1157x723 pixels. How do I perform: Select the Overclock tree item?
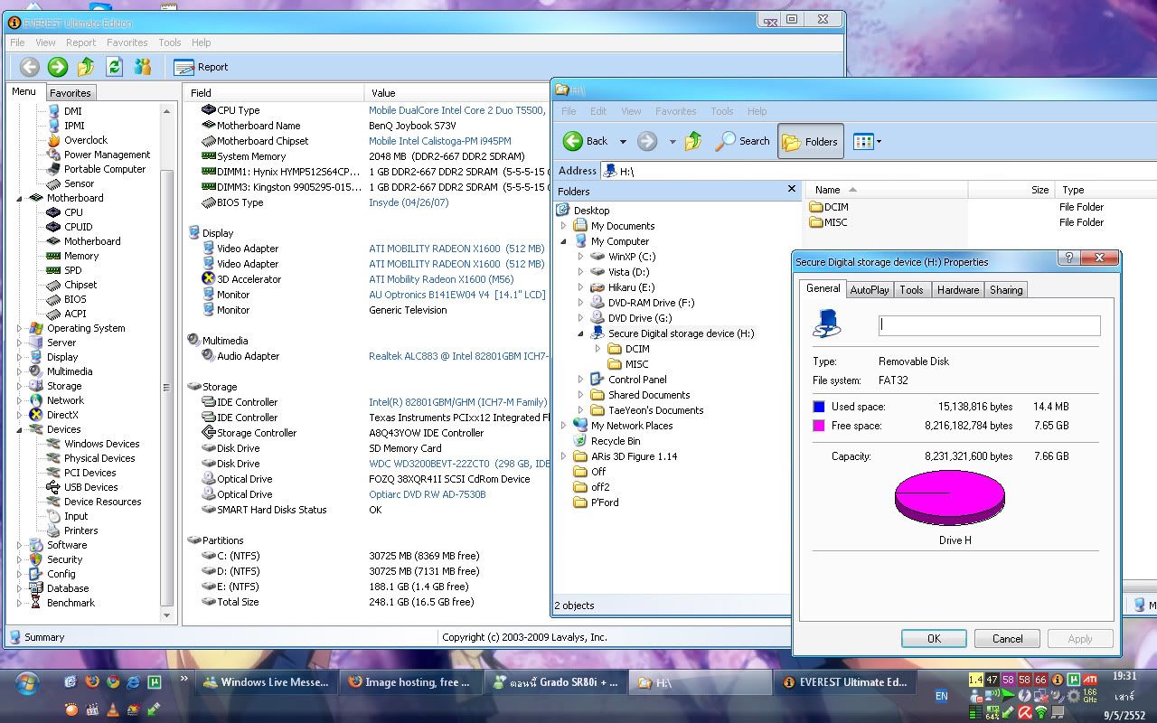point(85,140)
